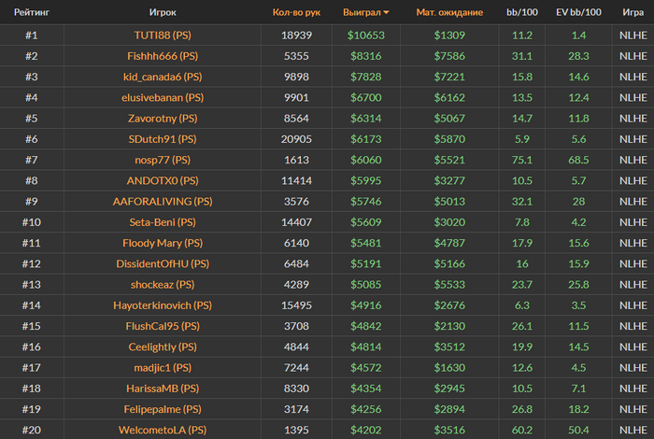The image size is (654, 439).
Task: Sort table by Кол-во рук column
Action: coord(296,12)
